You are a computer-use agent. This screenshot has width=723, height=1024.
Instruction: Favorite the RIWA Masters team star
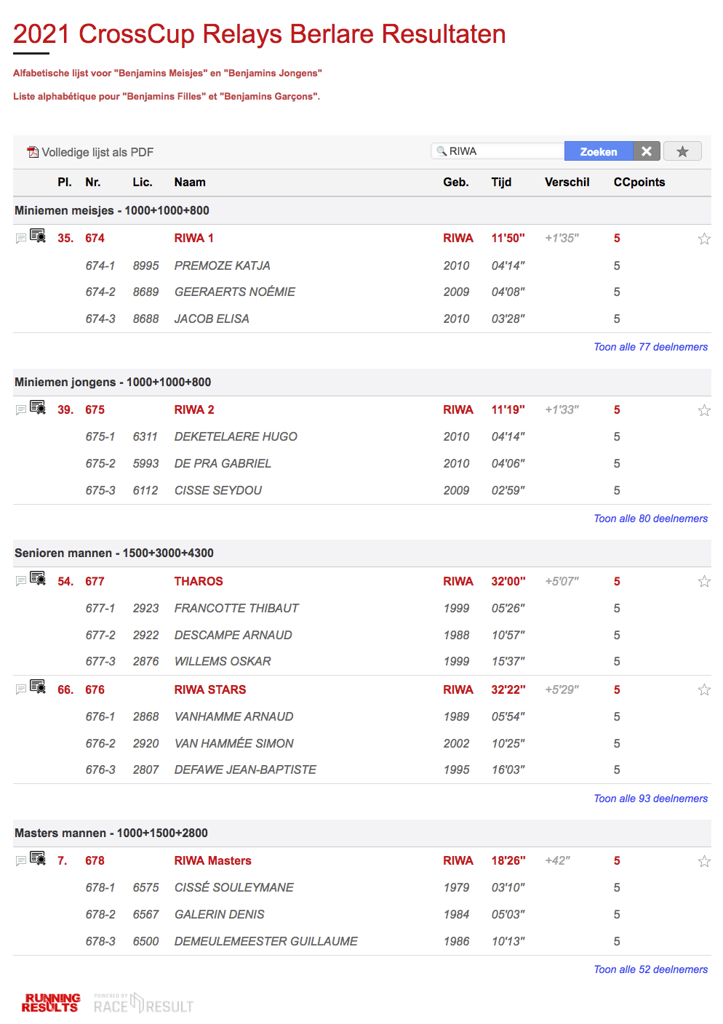[x=704, y=861]
